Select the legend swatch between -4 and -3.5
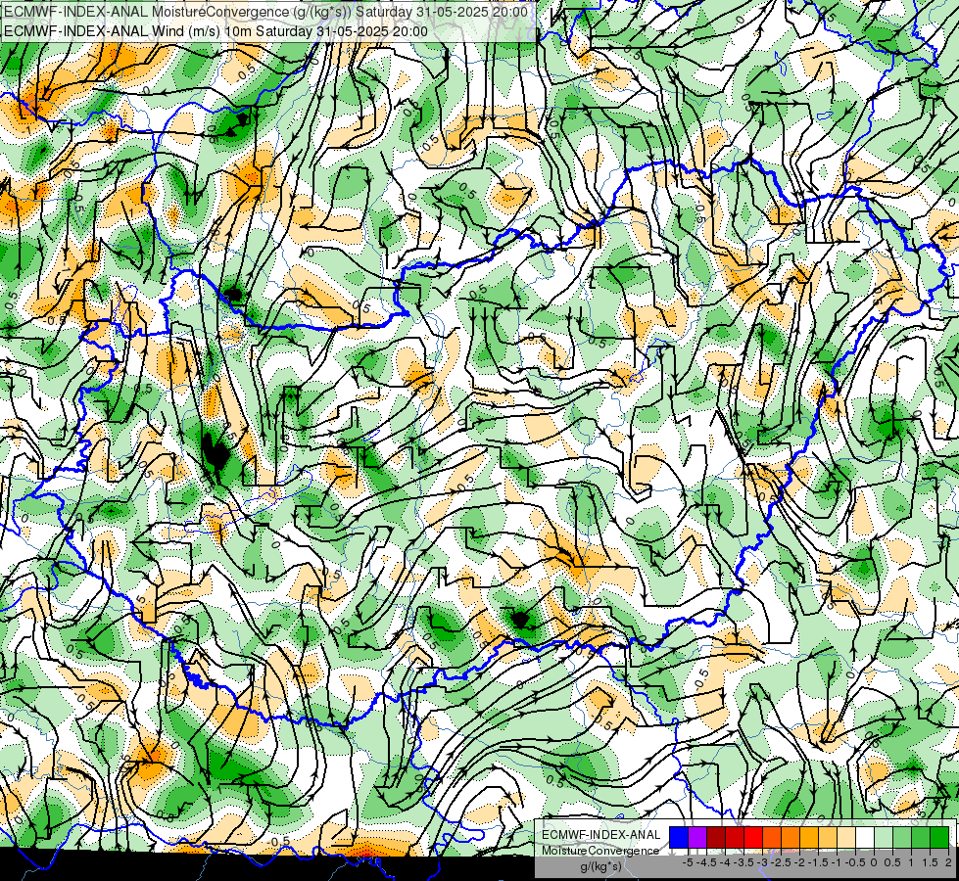The height and width of the screenshot is (881, 959). pyautogui.click(x=735, y=838)
